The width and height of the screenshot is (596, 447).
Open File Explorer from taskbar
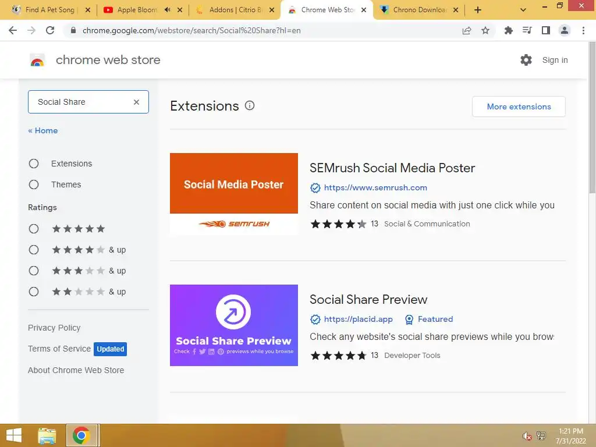47,435
